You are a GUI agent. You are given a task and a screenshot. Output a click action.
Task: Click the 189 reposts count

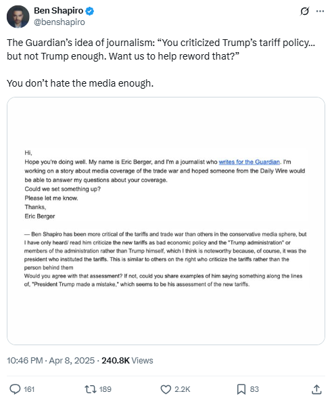click(105, 389)
